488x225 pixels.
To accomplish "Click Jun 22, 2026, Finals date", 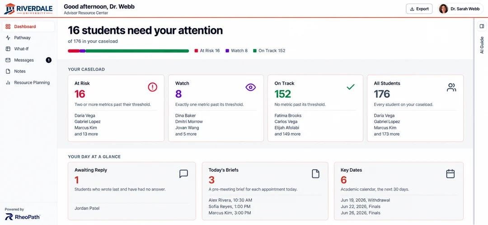I will pyautogui.click(x=361, y=206).
